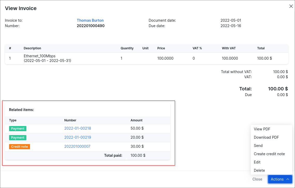Open payment number 2022-01-00218
Viewport: 295px width, 188px height.
[78, 128]
